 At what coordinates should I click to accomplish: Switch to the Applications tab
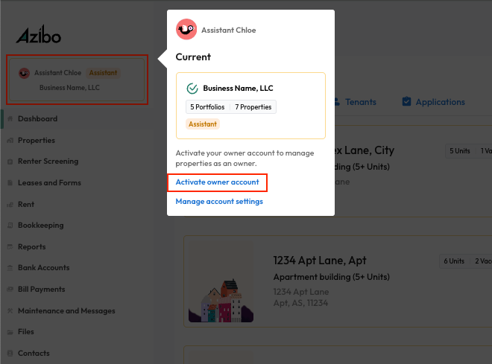[441, 102]
